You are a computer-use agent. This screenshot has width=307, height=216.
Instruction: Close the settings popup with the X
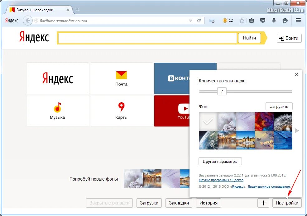(x=296, y=75)
